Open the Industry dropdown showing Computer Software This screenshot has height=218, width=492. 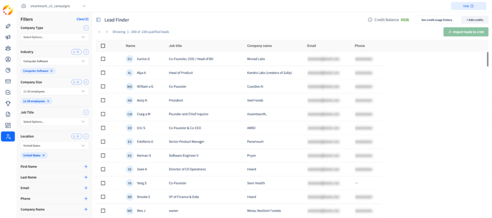tap(54, 61)
